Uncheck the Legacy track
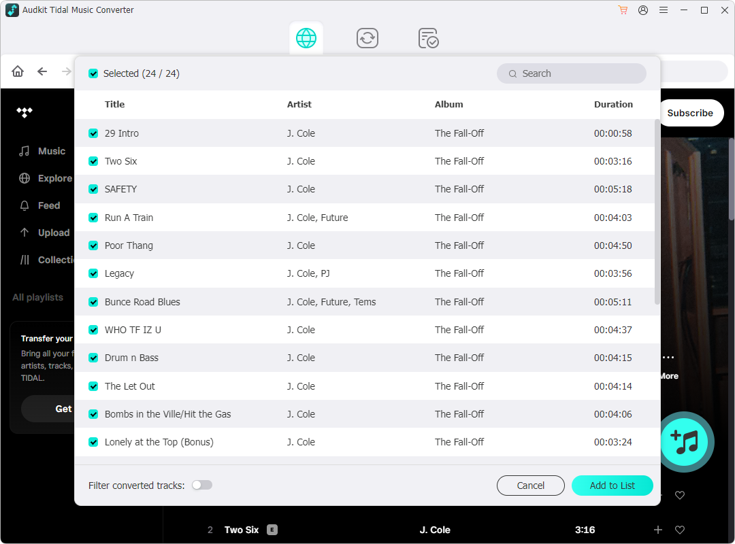Viewport: 735px width, 544px height. (93, 273)
